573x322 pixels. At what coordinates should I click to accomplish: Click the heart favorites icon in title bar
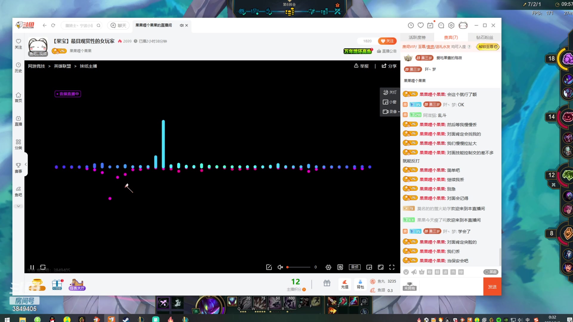420,25
